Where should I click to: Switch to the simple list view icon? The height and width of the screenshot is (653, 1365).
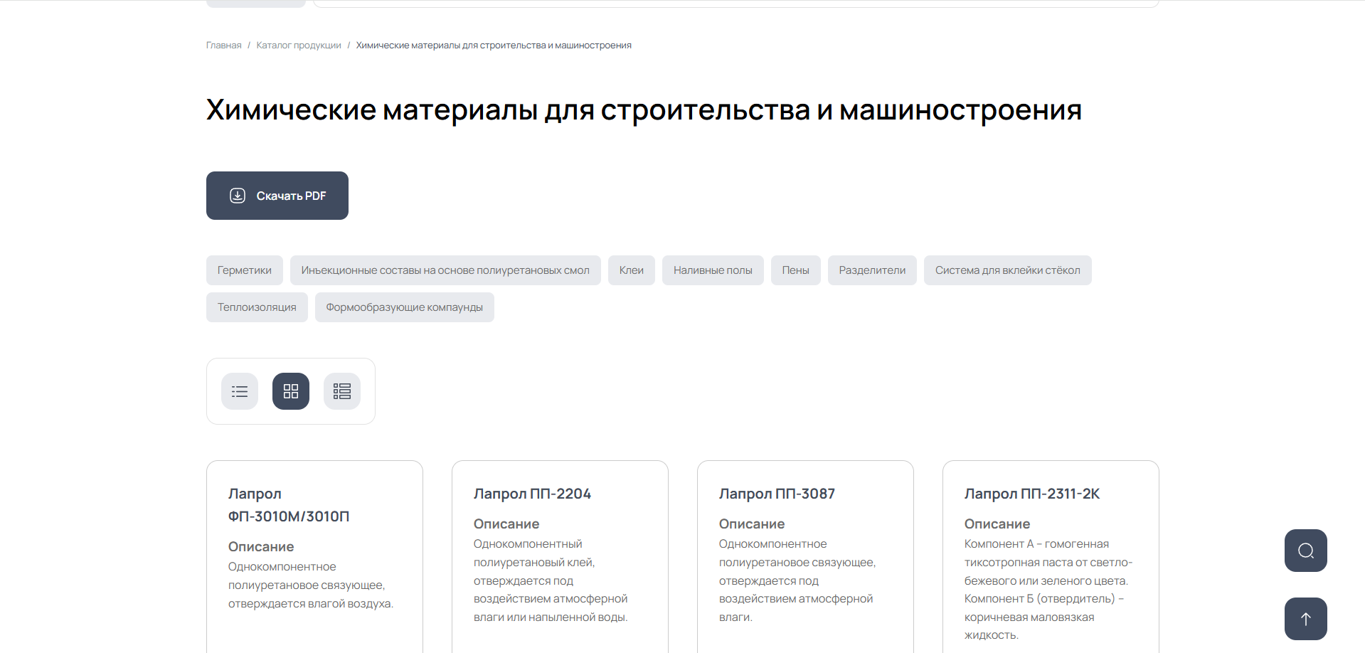[240, 391]
